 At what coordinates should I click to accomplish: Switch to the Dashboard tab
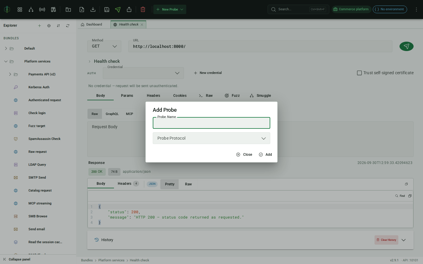(91, 24)
